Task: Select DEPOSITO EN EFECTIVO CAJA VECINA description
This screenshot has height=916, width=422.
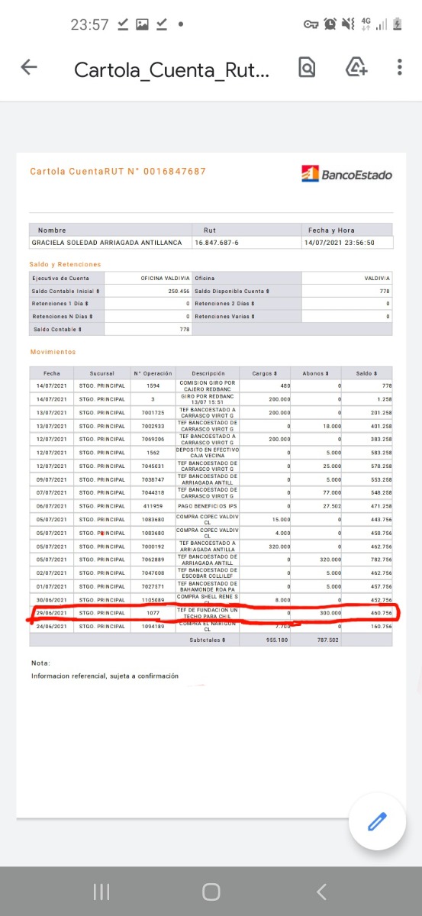Action: coord(208,453)
